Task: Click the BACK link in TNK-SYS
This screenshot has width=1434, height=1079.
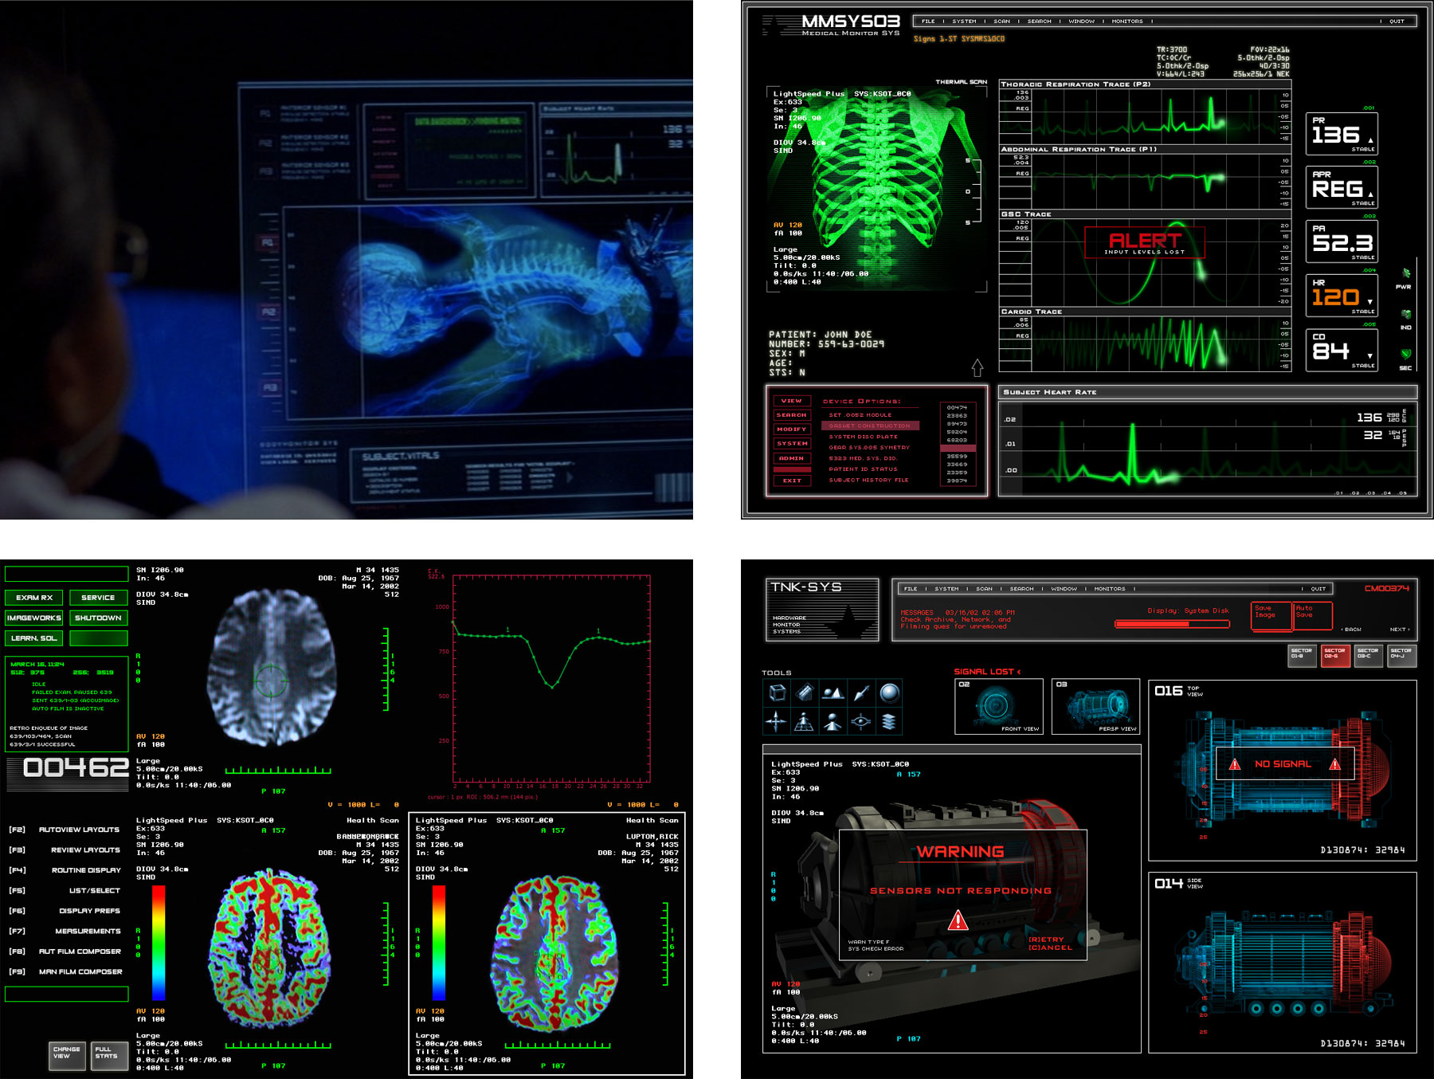Action: (1351, 630)
